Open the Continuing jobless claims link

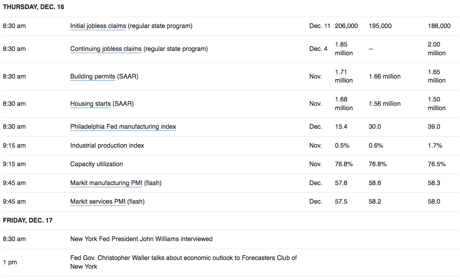pyautogui.click(x=106, y=49)
